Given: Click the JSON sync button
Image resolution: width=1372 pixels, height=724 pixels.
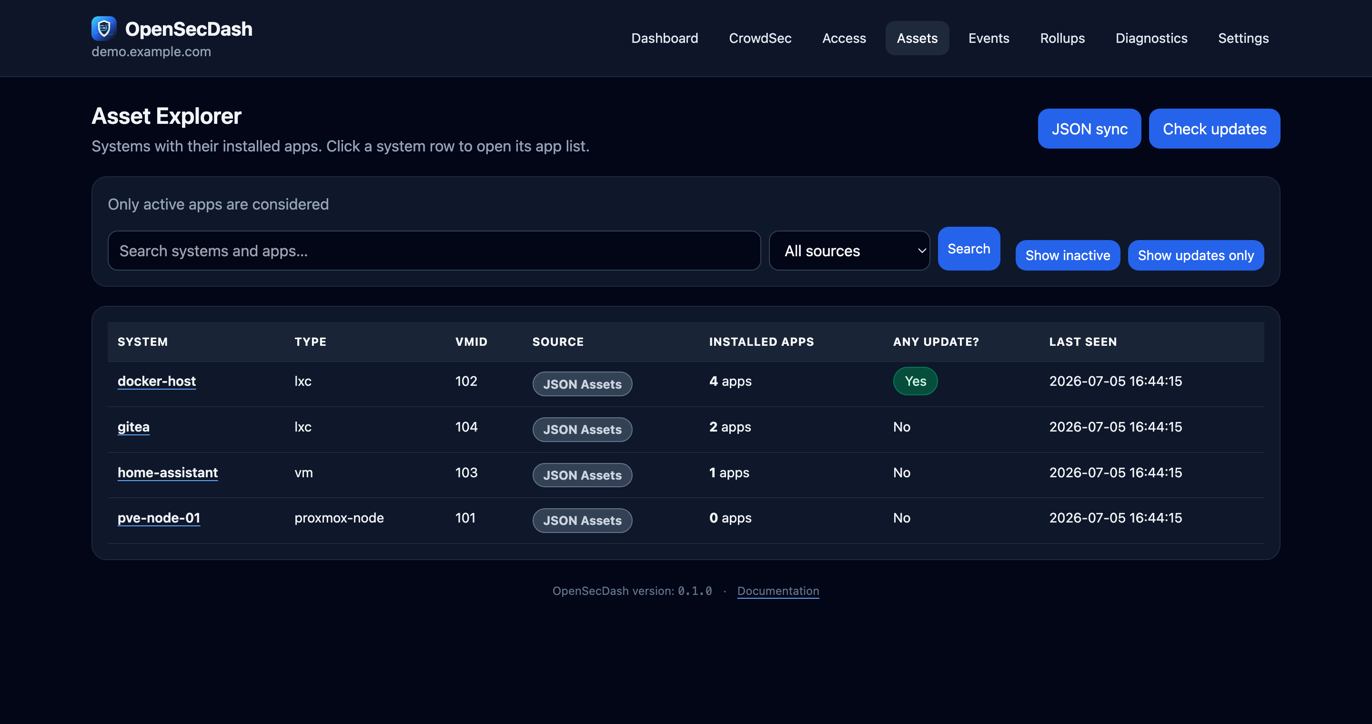Looking at the screenshot, I should (1089, 129).
